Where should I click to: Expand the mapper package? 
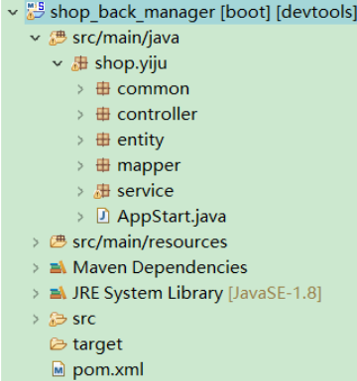tap(80, 165)
